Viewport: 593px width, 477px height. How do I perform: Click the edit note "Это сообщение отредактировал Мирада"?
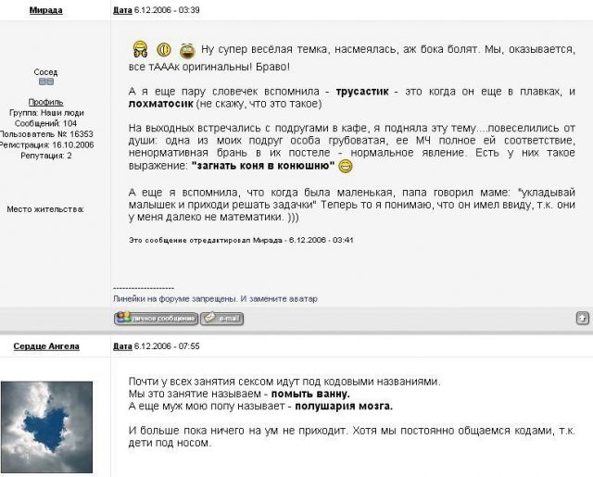click(x=241, y=240)
